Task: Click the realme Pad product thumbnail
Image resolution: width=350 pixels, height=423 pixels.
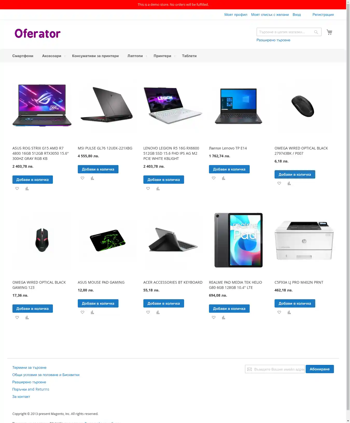Action: [238, 240]
